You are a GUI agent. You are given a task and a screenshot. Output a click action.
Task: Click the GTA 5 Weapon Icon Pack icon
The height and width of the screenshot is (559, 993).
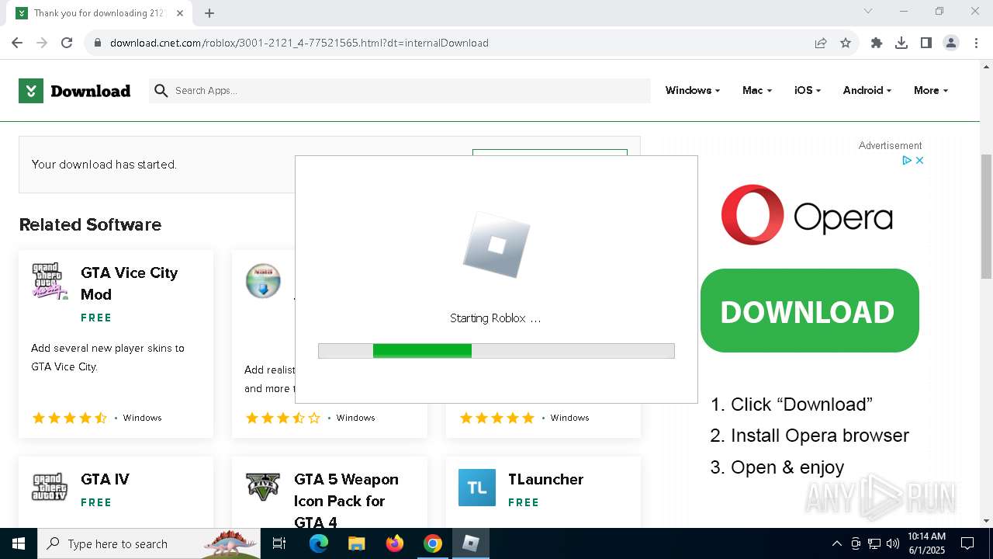click(x=263, y=488)
